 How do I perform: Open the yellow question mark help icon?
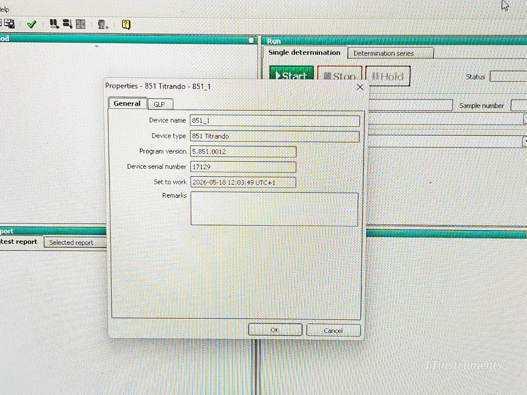126,24
